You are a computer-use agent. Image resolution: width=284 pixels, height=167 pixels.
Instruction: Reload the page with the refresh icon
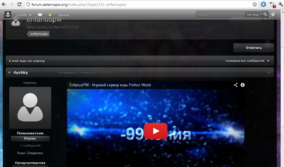(19, 4)
